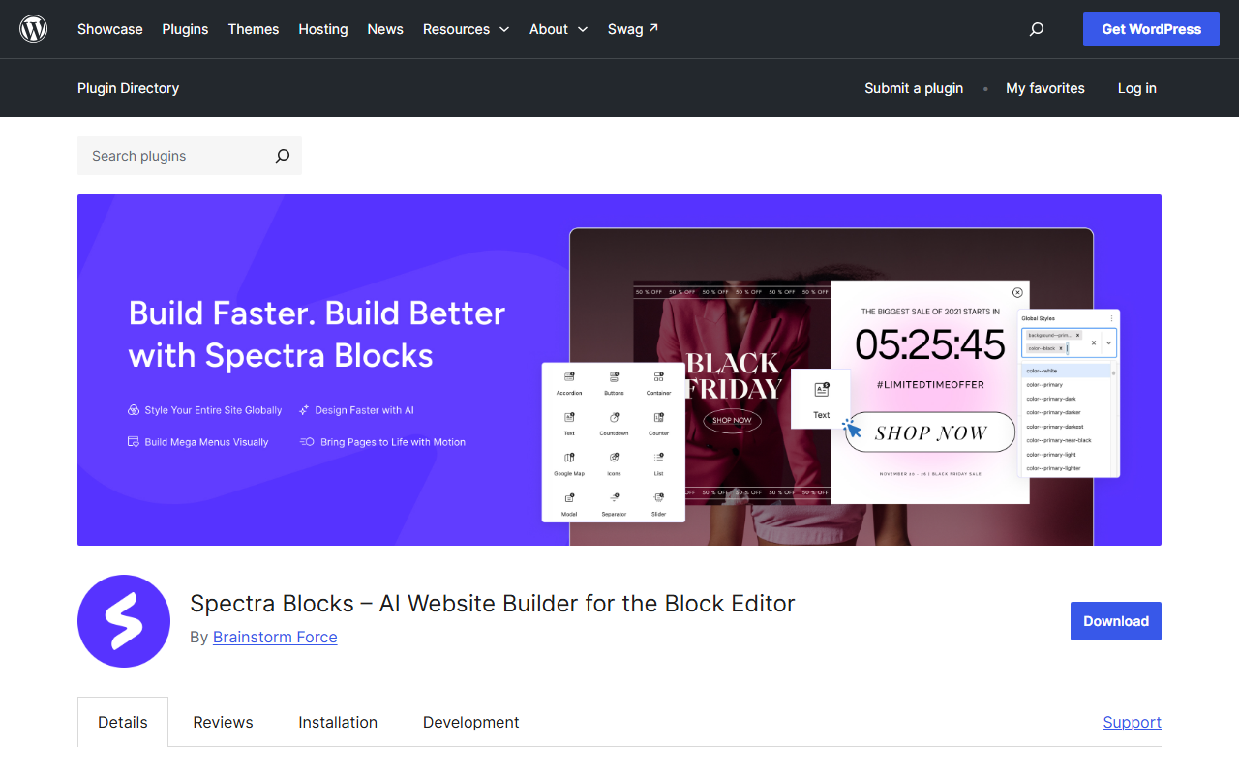Screen dimensions: 1239x774
Task: Expand the Resources menu
Action: pyautogui.click(x=466, y=29)
